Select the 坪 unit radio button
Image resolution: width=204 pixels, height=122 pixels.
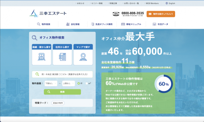point(79,83)
